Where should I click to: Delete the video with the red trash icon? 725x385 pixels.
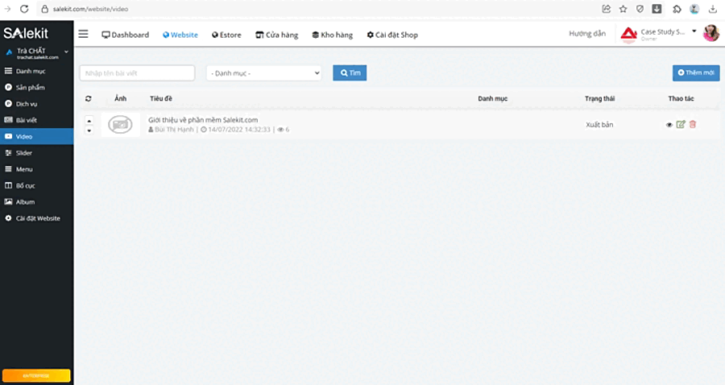(x=693, y=124)
